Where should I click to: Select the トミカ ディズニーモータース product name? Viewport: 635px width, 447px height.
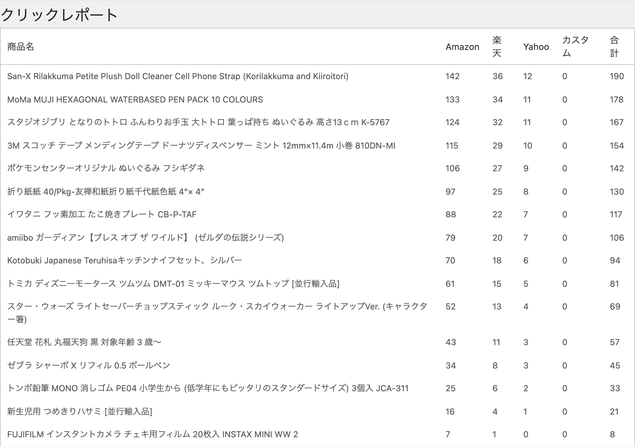click(173, 284)
